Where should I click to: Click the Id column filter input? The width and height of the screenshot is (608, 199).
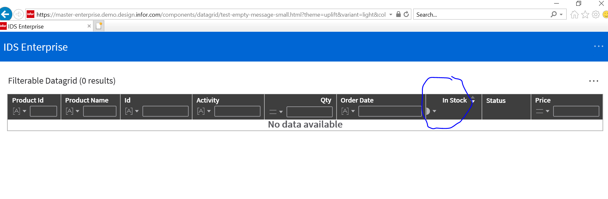[166, 111]
